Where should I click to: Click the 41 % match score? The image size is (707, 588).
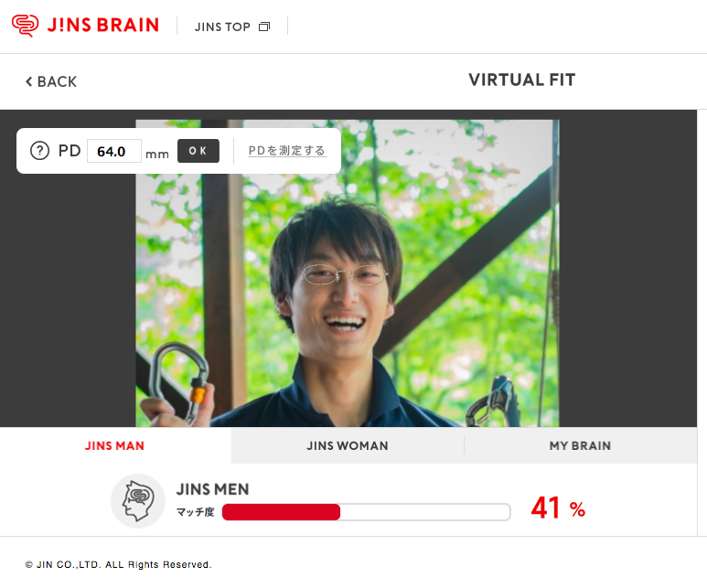click(x=558, y=508)
